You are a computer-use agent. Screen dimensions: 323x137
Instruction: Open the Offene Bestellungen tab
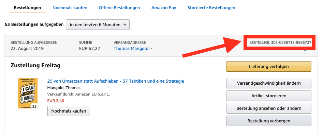[x=119, y=8]
